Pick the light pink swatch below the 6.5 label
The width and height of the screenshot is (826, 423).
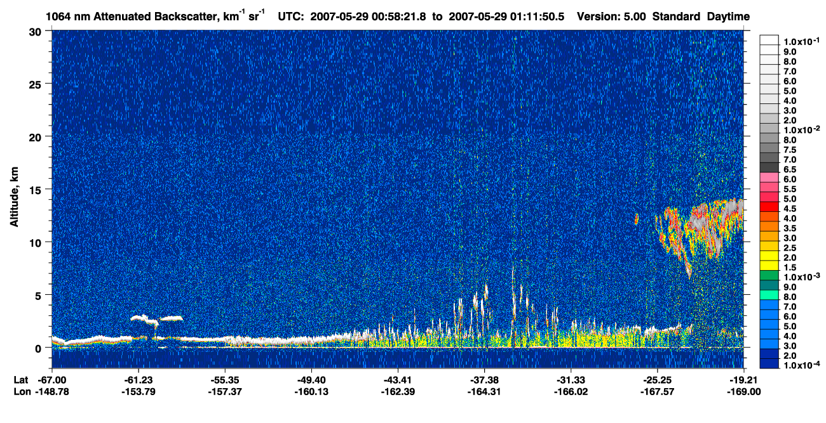(769, 176)
